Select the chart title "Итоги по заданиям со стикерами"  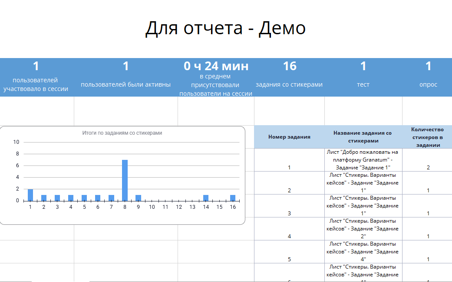122,133
